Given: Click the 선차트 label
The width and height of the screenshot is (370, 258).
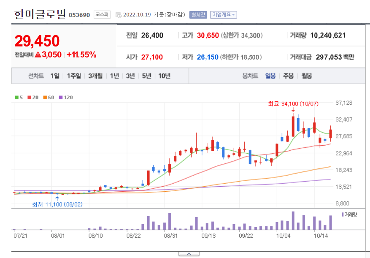Looking at the screenshot, I should [36, 76].
